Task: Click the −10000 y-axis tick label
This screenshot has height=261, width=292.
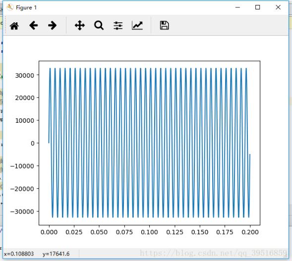Action: [x=22, y=166]
